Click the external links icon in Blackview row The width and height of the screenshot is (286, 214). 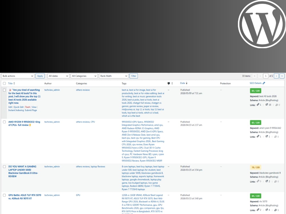pyautogui.click(x=267, y=181)
